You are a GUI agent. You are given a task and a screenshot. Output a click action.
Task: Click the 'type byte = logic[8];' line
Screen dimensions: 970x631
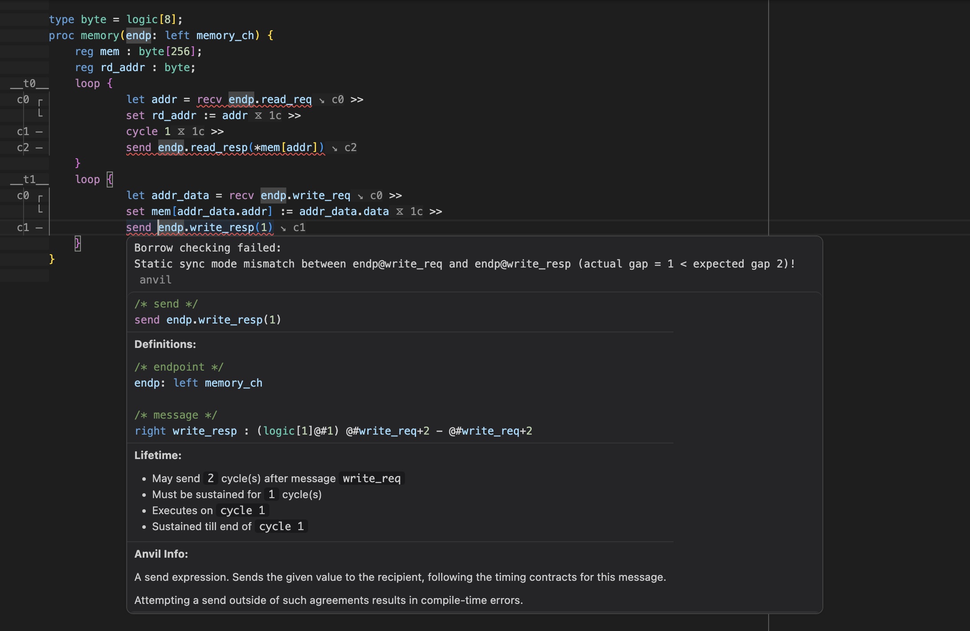coord(116,20)
